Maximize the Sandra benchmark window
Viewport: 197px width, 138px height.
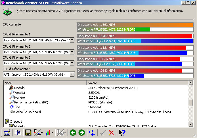[x=188, y=3]
